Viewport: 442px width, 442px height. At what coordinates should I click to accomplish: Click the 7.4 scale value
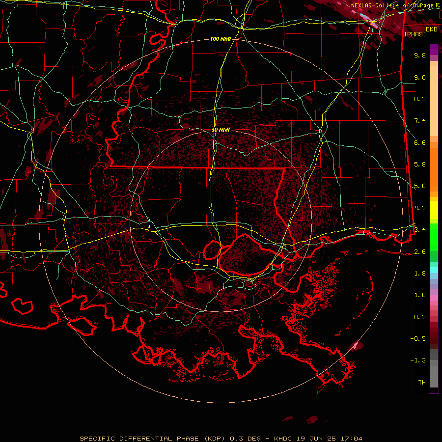[x=420, y=121]
